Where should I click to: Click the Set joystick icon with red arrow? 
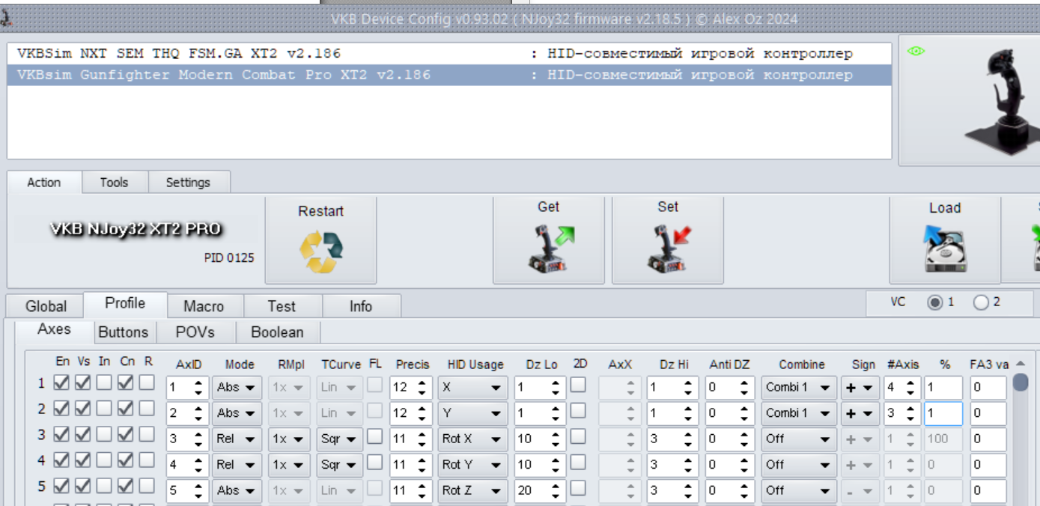pyautogui.click(x=669, y=249)
